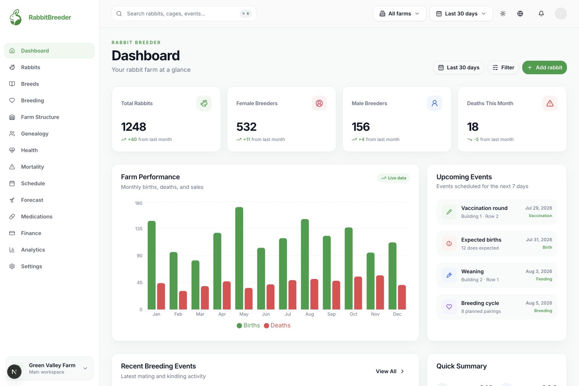This screenshot has height=386, width=579.
Task: Go to Rabbits in the sidebar menu
Action: click(49, 67)
